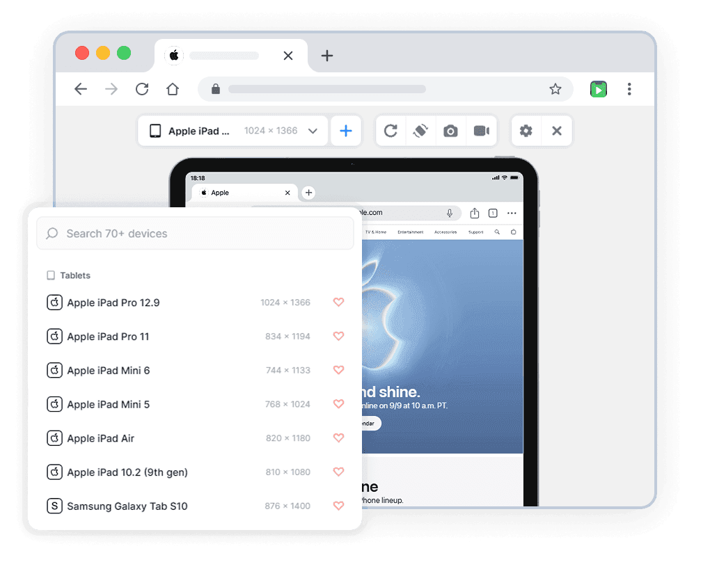Open Entertainment in Apple site nav
Viewport: 710px width, 562px height.
(x=411, y=232)
